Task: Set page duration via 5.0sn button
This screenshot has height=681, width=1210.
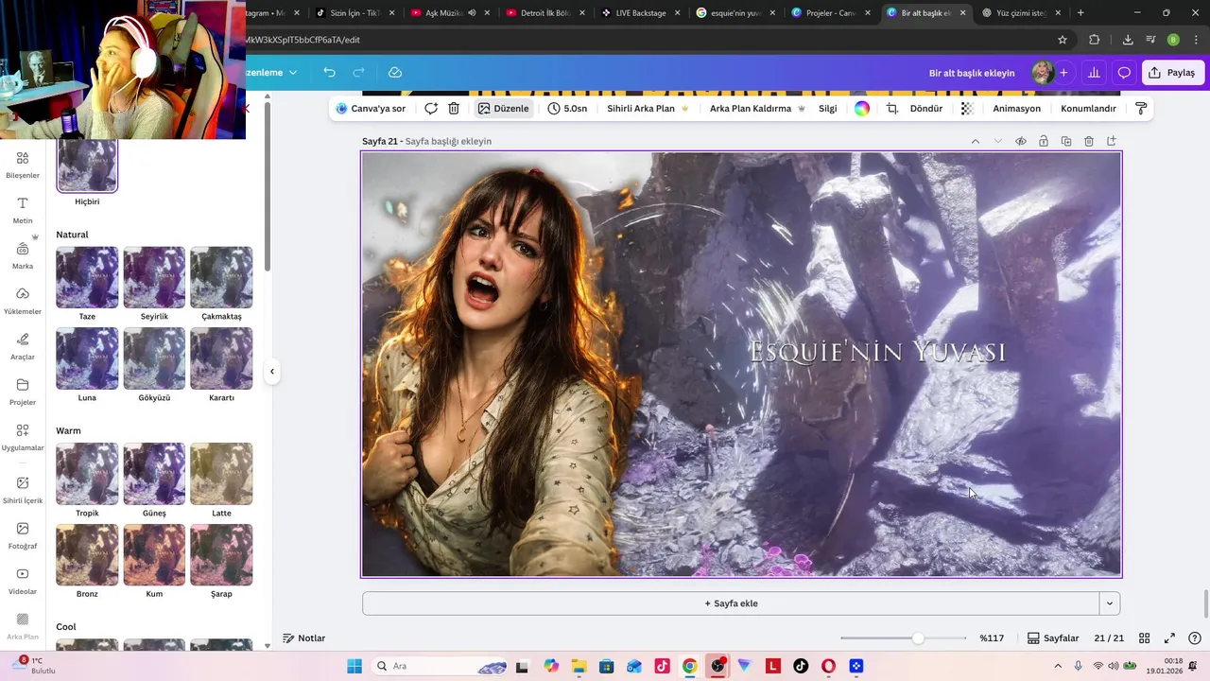Action: point(567,109)
